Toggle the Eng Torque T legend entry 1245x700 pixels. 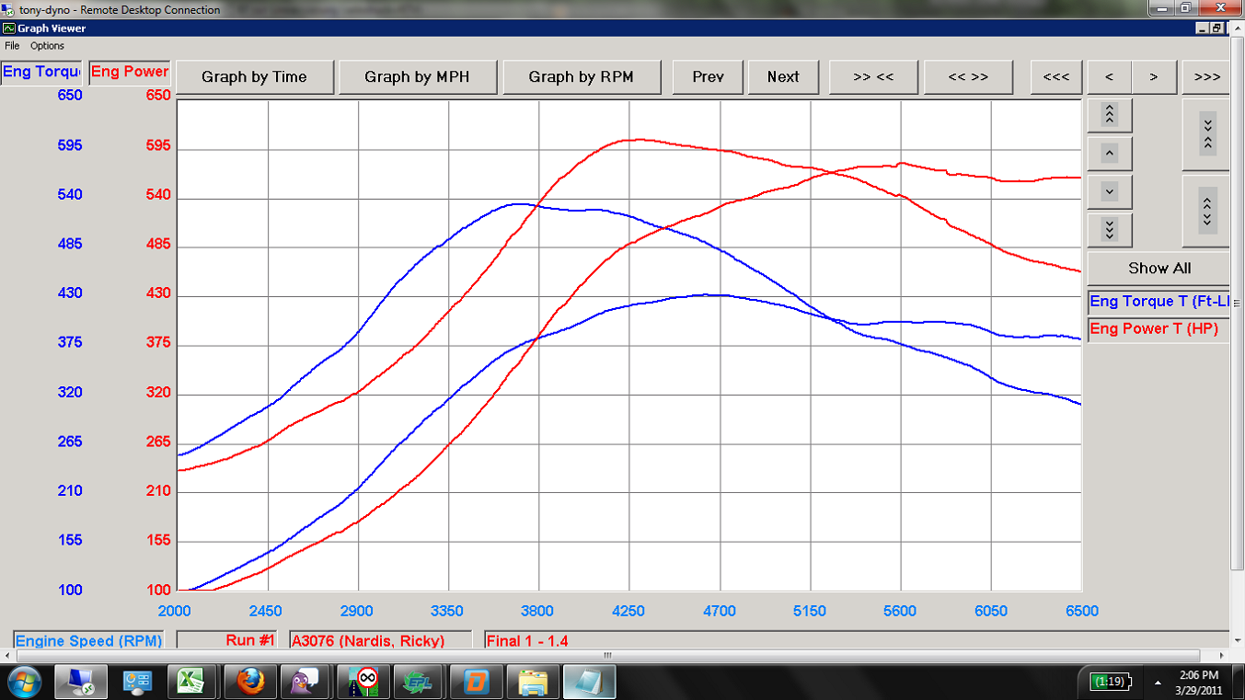pyautogui.click(x=1158, y=302)
